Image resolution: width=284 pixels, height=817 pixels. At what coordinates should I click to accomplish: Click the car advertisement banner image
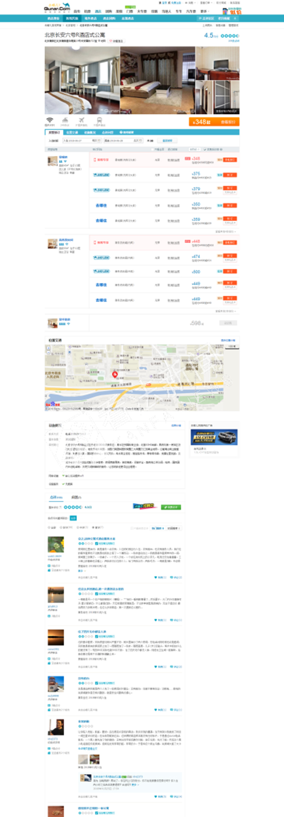click(214, 438)
